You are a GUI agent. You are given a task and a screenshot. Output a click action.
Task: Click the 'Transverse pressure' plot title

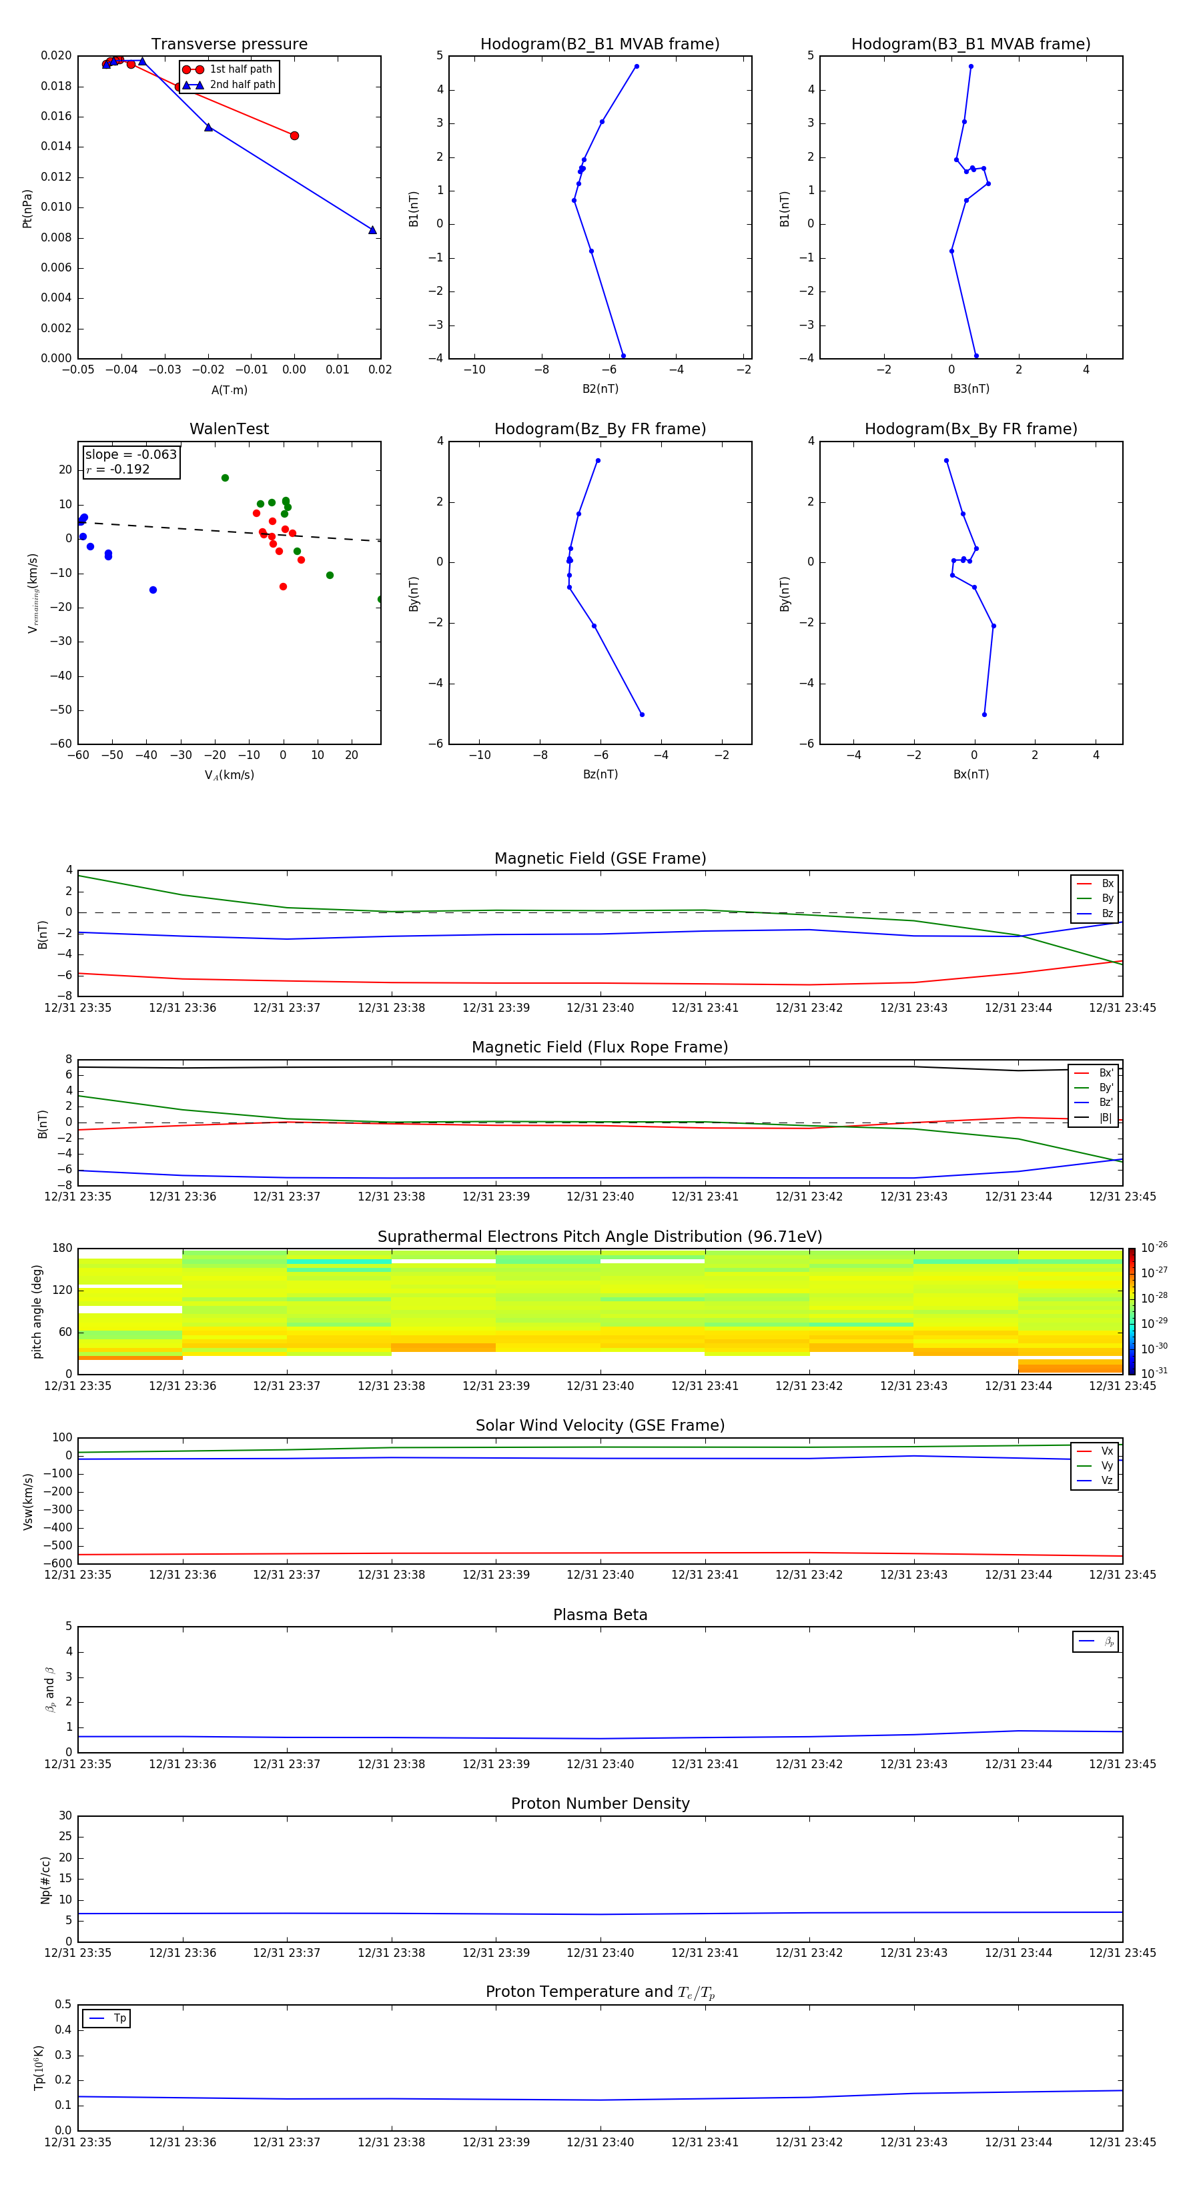click(x=229, y=45)
